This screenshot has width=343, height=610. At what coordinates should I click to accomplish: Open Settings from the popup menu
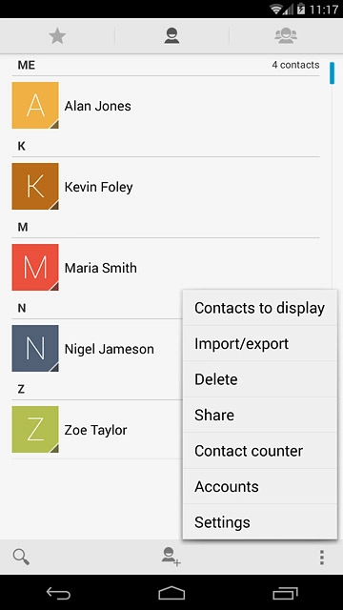pyautogui.click(x=260, y=521)
